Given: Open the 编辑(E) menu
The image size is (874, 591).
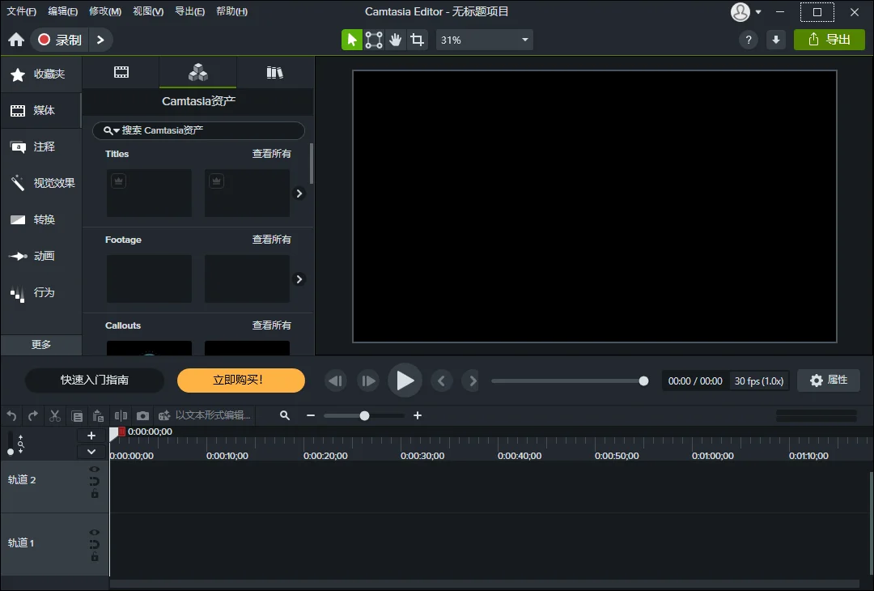Looking at the screenshot, I should pyautogui.click(x=62, y=11).
